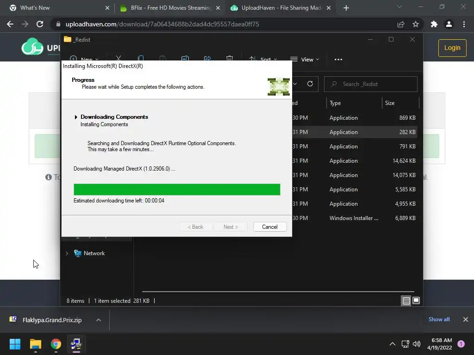Expand the Network tree node
This screenshot has width=474, height=355.
[x=67, y=253]
